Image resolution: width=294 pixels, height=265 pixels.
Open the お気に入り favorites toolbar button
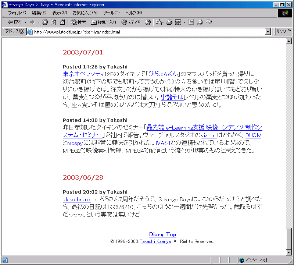(x=104, y=22)
